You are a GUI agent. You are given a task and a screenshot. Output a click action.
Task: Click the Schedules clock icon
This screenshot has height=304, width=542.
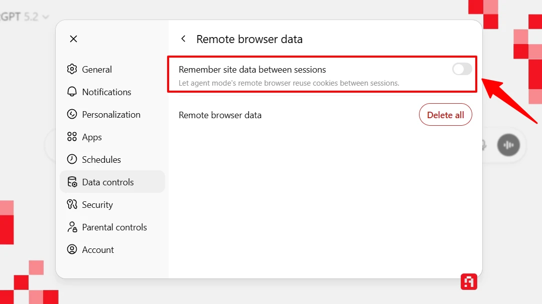72,160
